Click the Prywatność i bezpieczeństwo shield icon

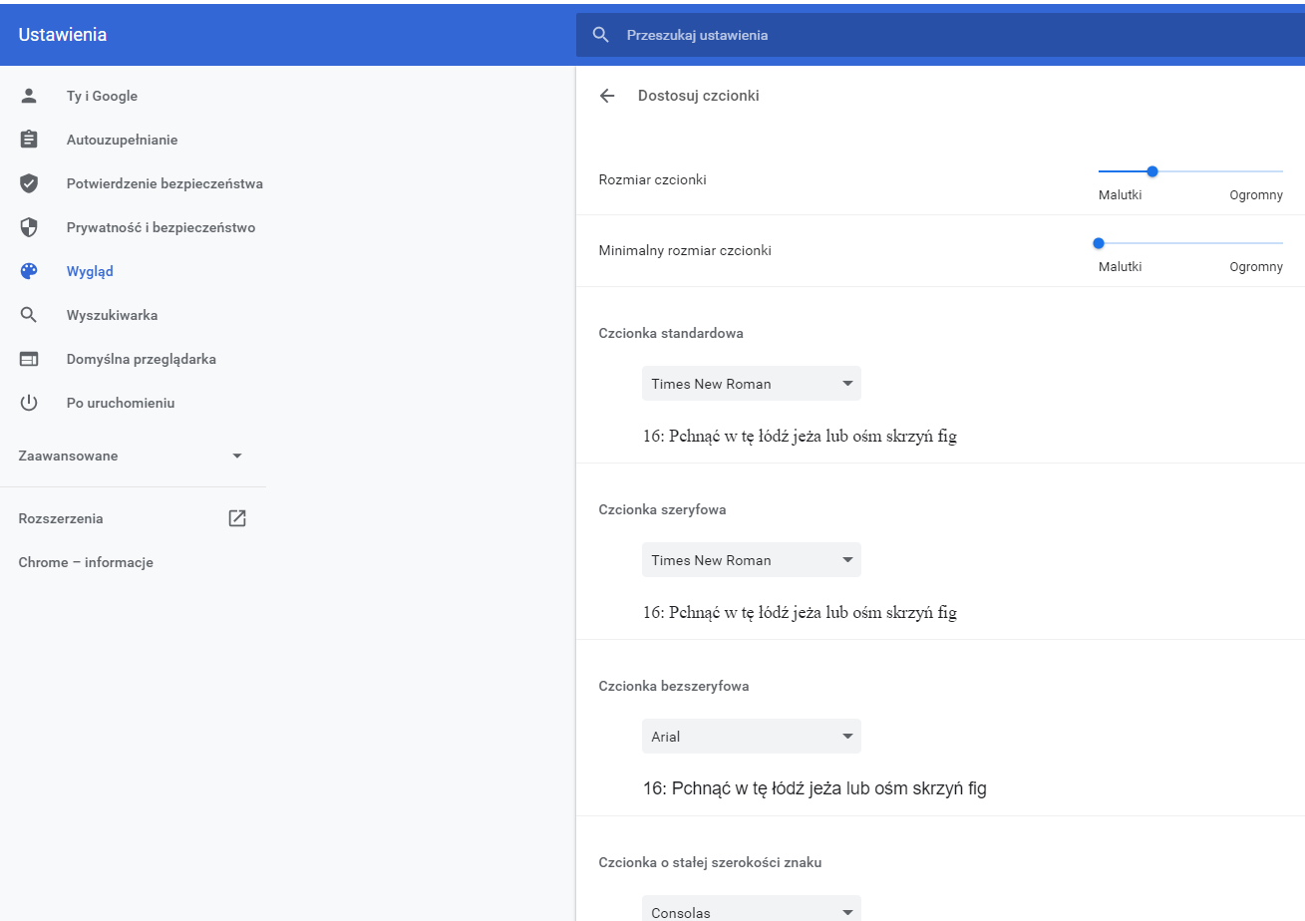29,227
